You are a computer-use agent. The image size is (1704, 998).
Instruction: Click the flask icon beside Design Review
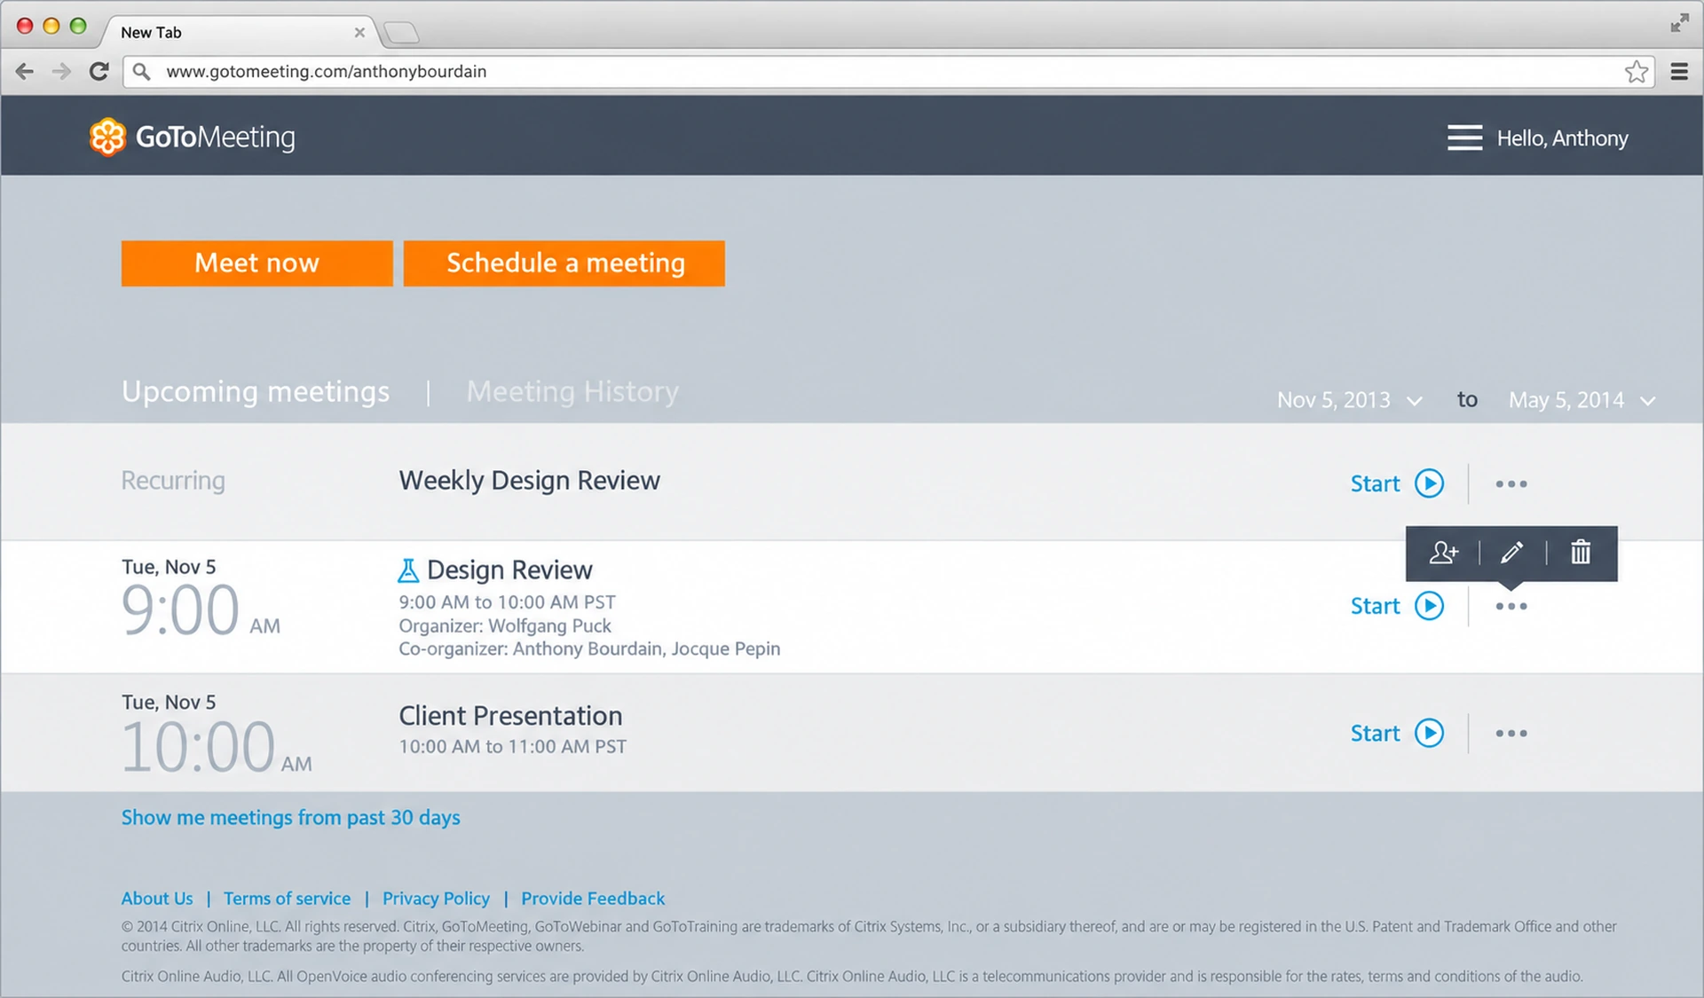408,570
